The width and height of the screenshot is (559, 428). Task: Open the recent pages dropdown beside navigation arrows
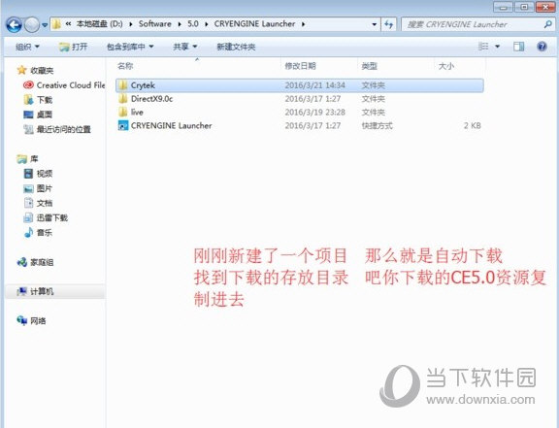tap(45, 25)
